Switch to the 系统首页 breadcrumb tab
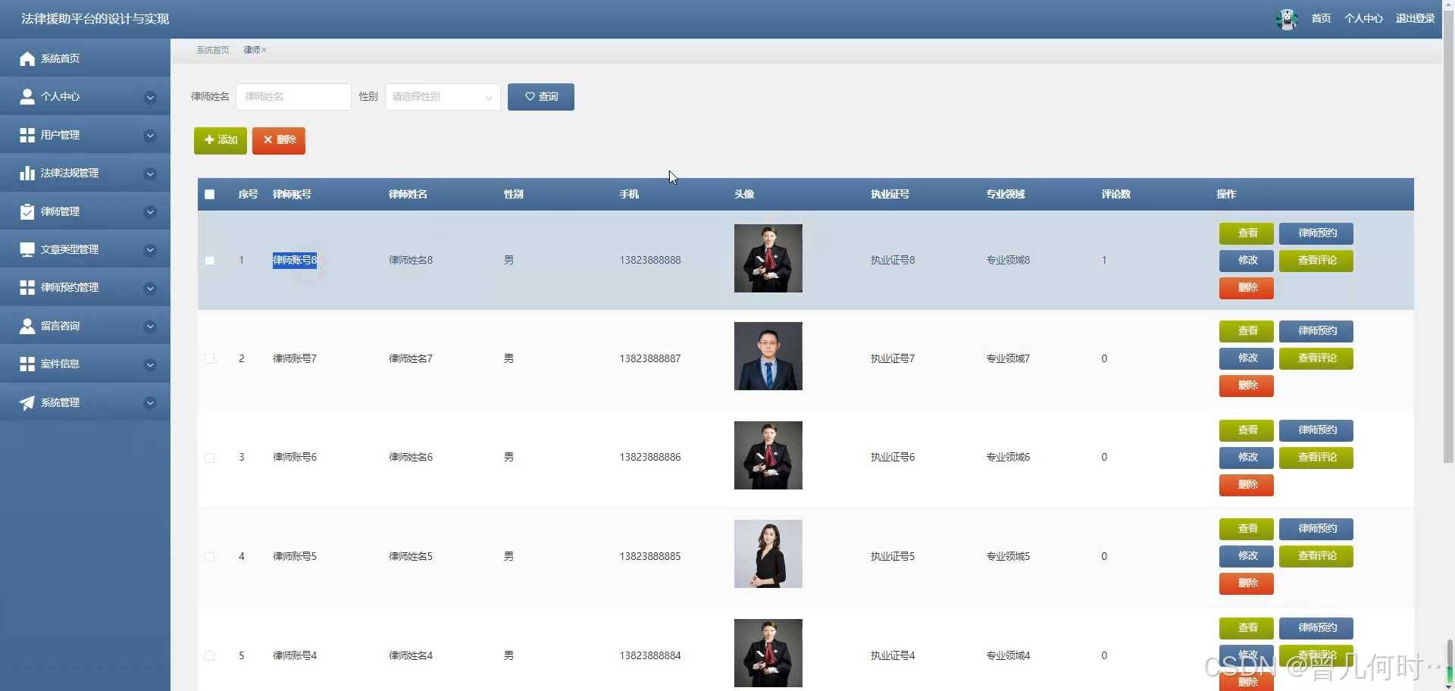This screenshot has height=691, width=1455. 213,50
